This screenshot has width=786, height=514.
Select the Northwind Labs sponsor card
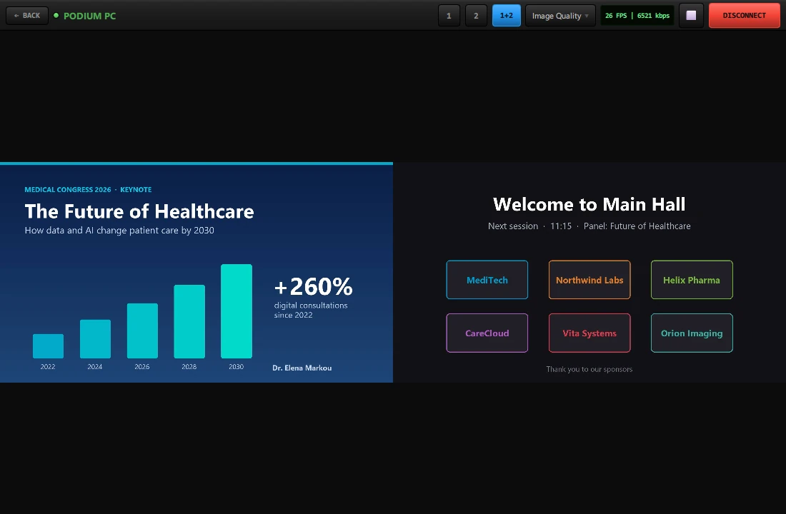tap(589, 280)
